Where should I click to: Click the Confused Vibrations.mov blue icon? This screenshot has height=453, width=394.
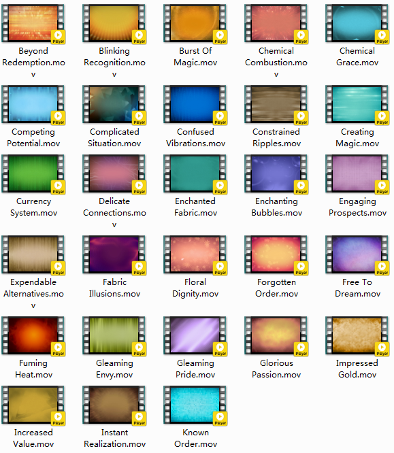tap(195, 105)
